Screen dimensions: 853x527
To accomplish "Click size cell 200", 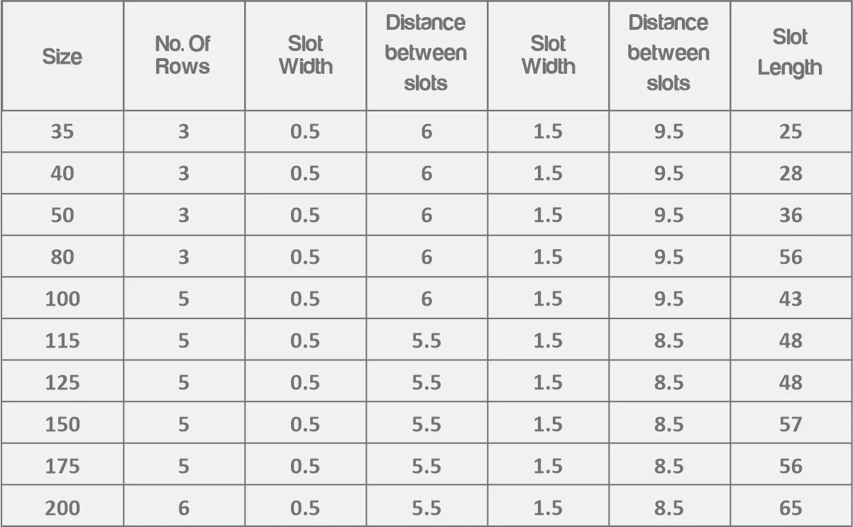I will 62,508.
